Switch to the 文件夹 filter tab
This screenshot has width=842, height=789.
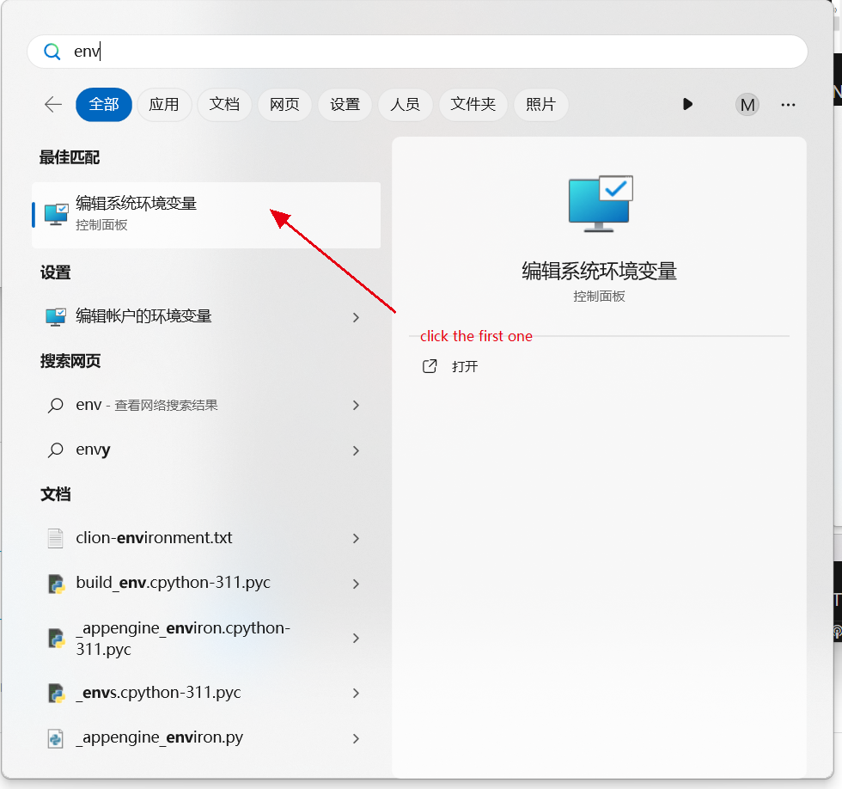tap(473, 104)
